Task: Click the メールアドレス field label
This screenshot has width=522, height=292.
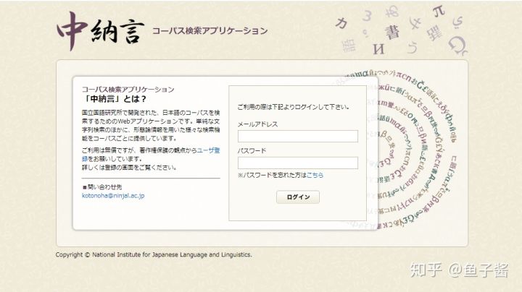Action: pyautogui.click(x=257, y=124)
